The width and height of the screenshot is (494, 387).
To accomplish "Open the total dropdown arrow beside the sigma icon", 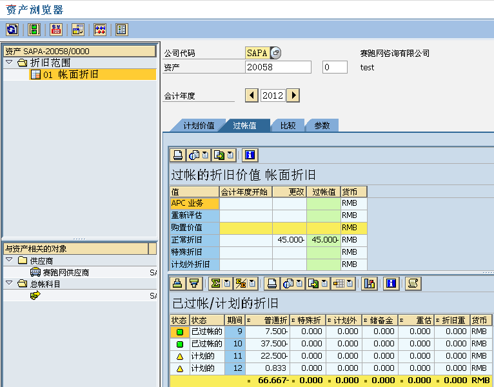I will (227, 284).
